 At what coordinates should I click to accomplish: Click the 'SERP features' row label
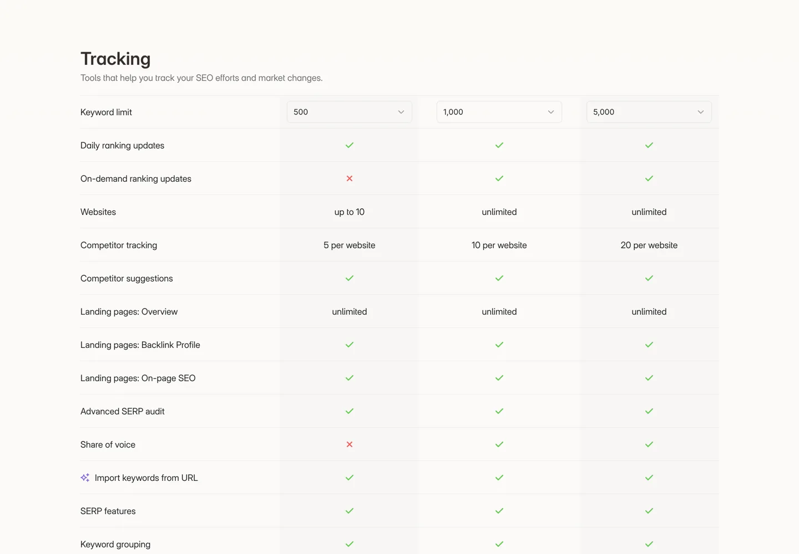click(x=108, y=511)
